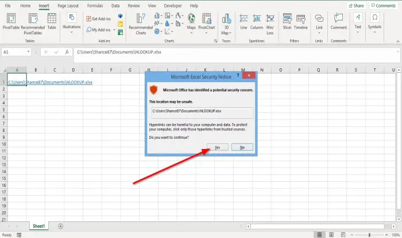The image size is (402, 238).
Task: Open the Text group menu
Action: coord(358,24)
